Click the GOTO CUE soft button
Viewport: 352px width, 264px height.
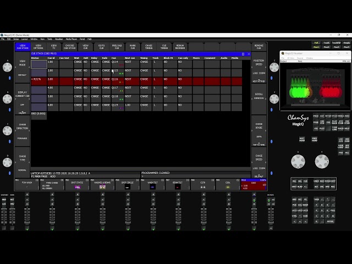[x=101, y=47]
